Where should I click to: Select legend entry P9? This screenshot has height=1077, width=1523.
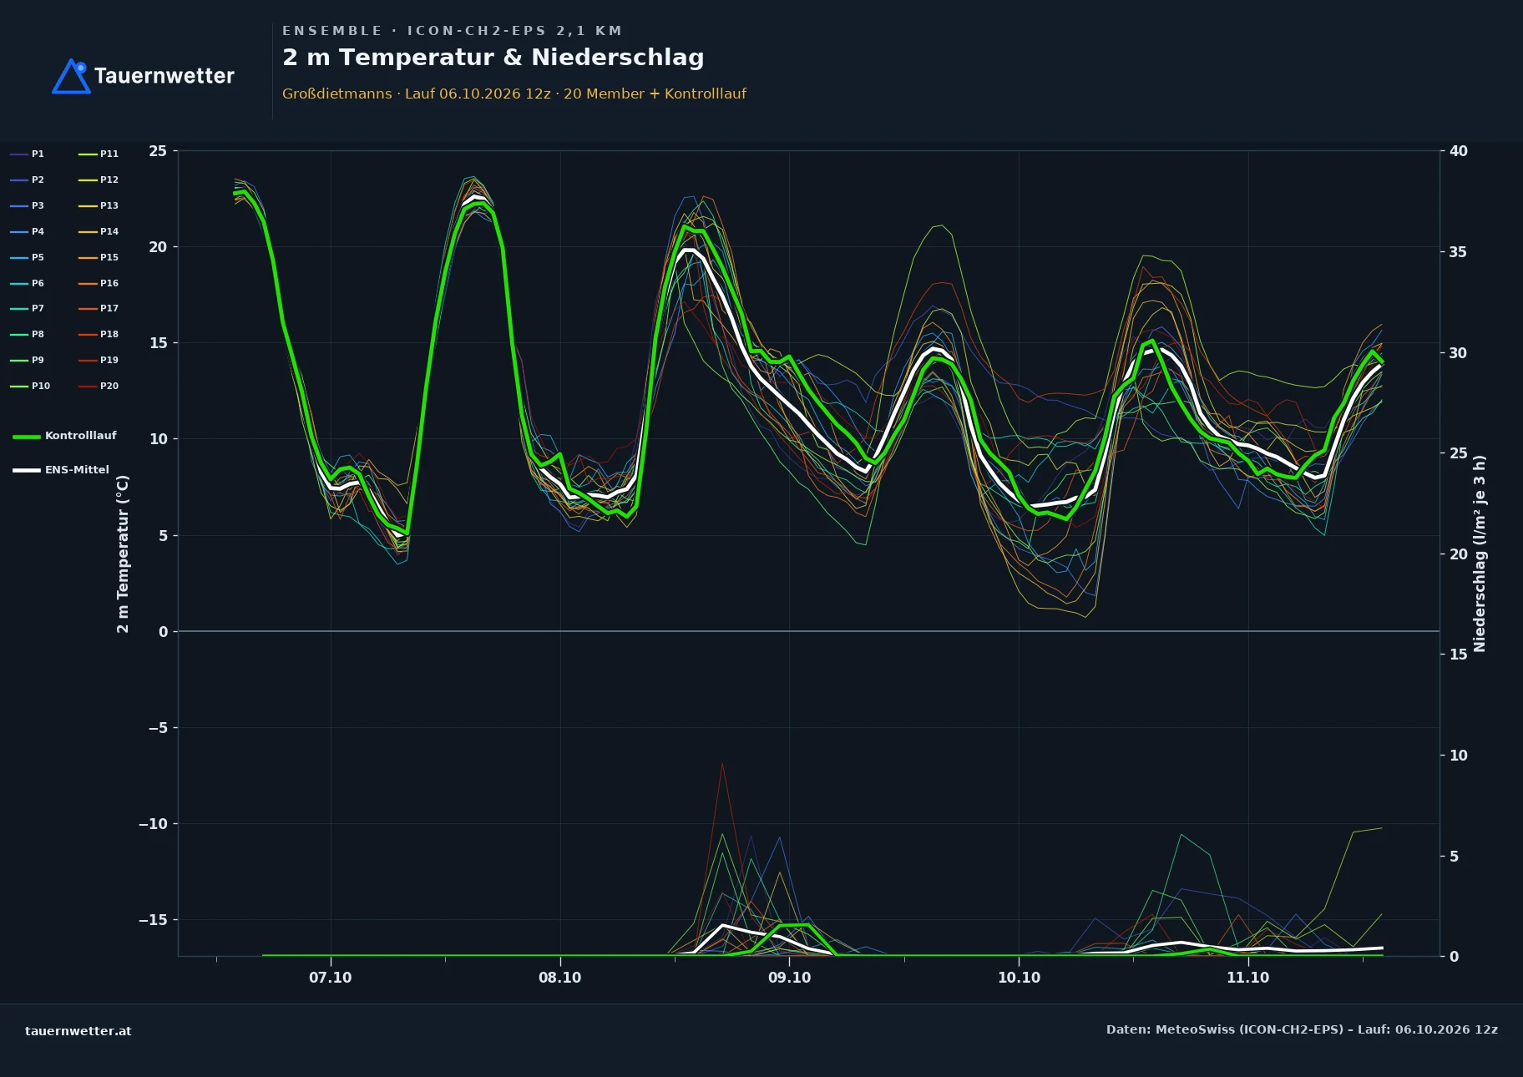27,360
